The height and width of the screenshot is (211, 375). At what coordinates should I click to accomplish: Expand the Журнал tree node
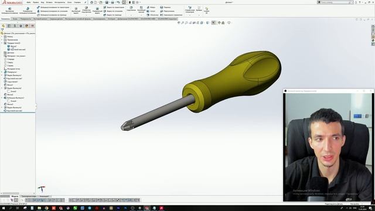pos(2,36)
